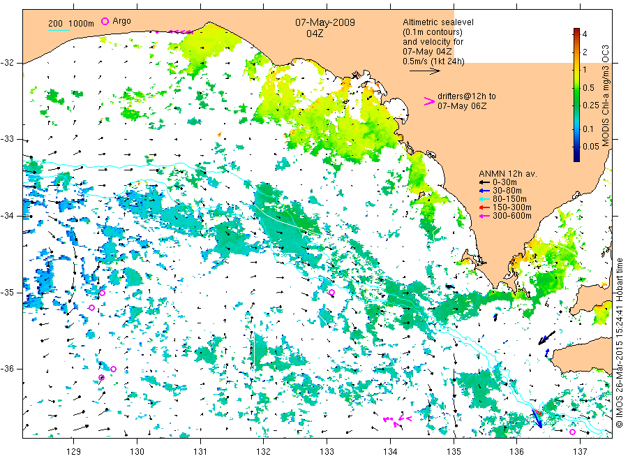Click the magenta drifter cluster near 134°E
628x461 pixels.
397,420
